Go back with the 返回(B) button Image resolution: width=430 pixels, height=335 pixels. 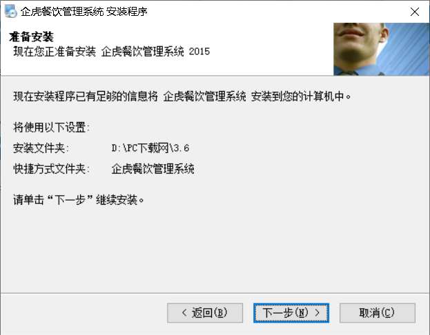(x=205, y=313)
